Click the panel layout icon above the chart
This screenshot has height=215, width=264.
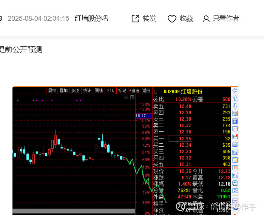point(132,97)
